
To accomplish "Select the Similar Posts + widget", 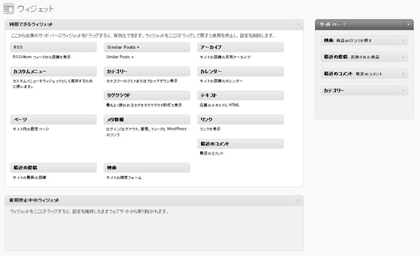I will [x=147, y=47].
